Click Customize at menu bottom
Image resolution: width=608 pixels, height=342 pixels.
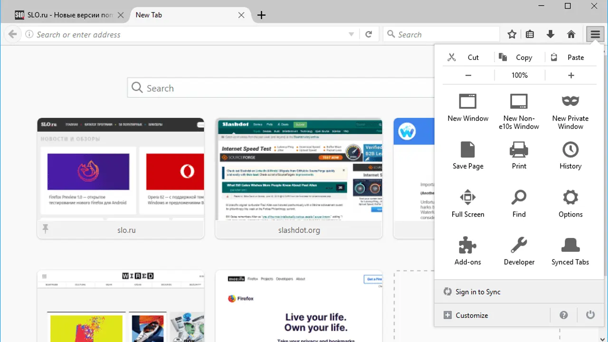click(471, 315)
